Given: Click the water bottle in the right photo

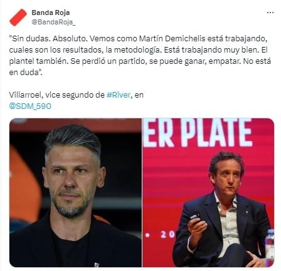Looking at the screenshot, I should 269,245.
